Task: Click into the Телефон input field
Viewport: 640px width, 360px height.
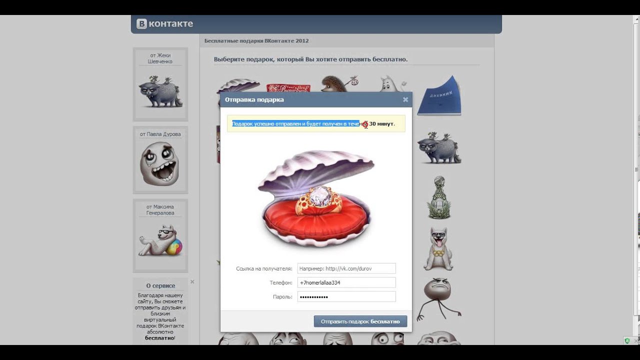Action: (x=346, y=282)
